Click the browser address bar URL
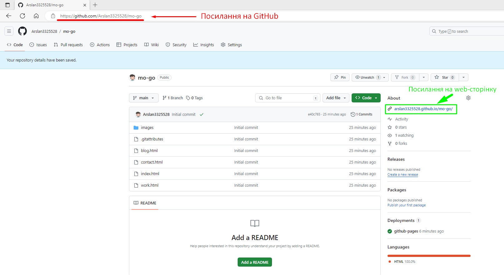The height and width of the screenshot is (275, 504). coord(101,16)
